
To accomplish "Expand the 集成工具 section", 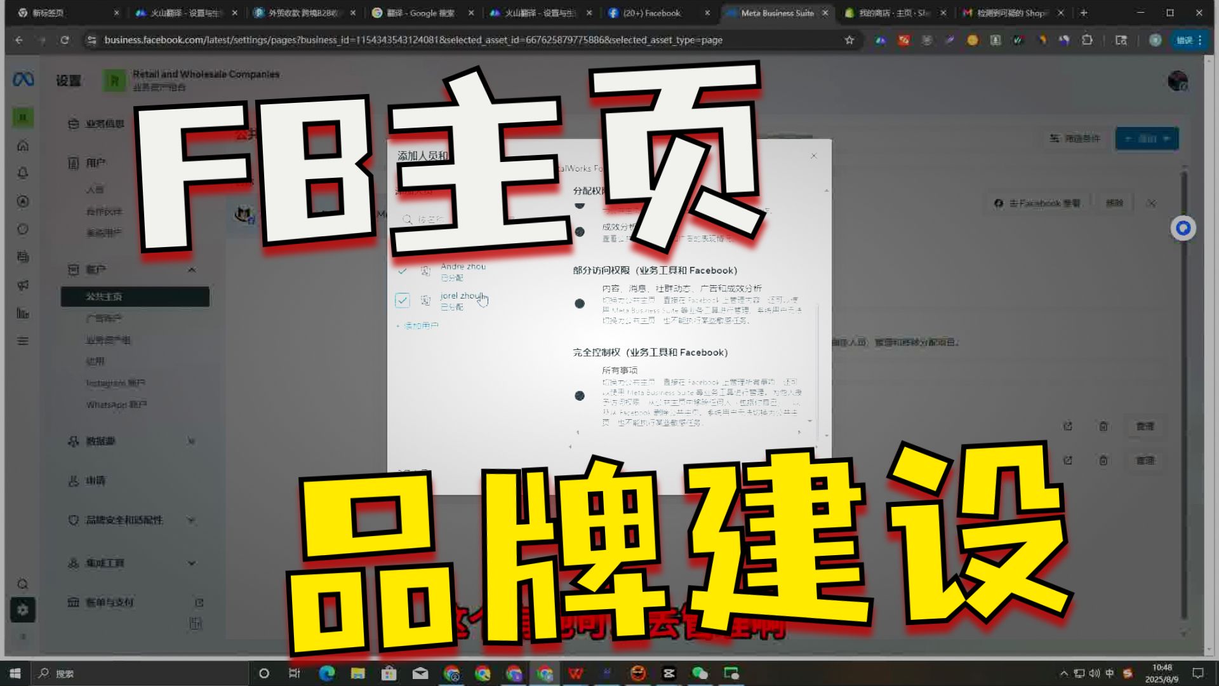I will pyautogui.click(x=191, y=563).
